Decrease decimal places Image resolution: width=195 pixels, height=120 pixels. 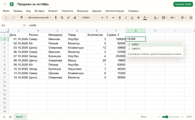coord(68,18)
